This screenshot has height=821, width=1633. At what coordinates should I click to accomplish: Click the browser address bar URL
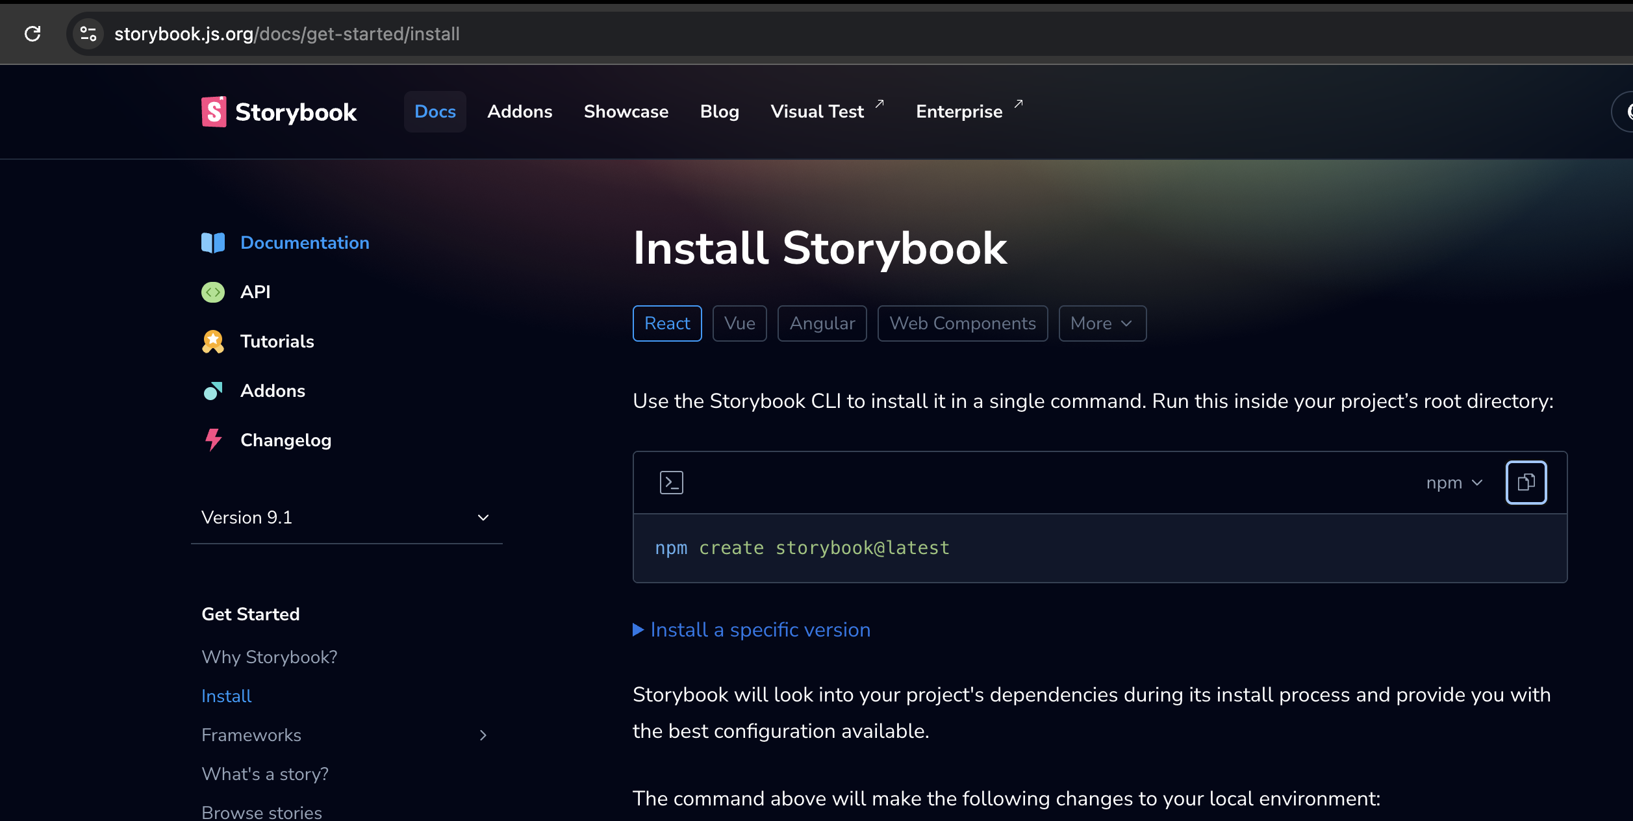coord(287,34)
